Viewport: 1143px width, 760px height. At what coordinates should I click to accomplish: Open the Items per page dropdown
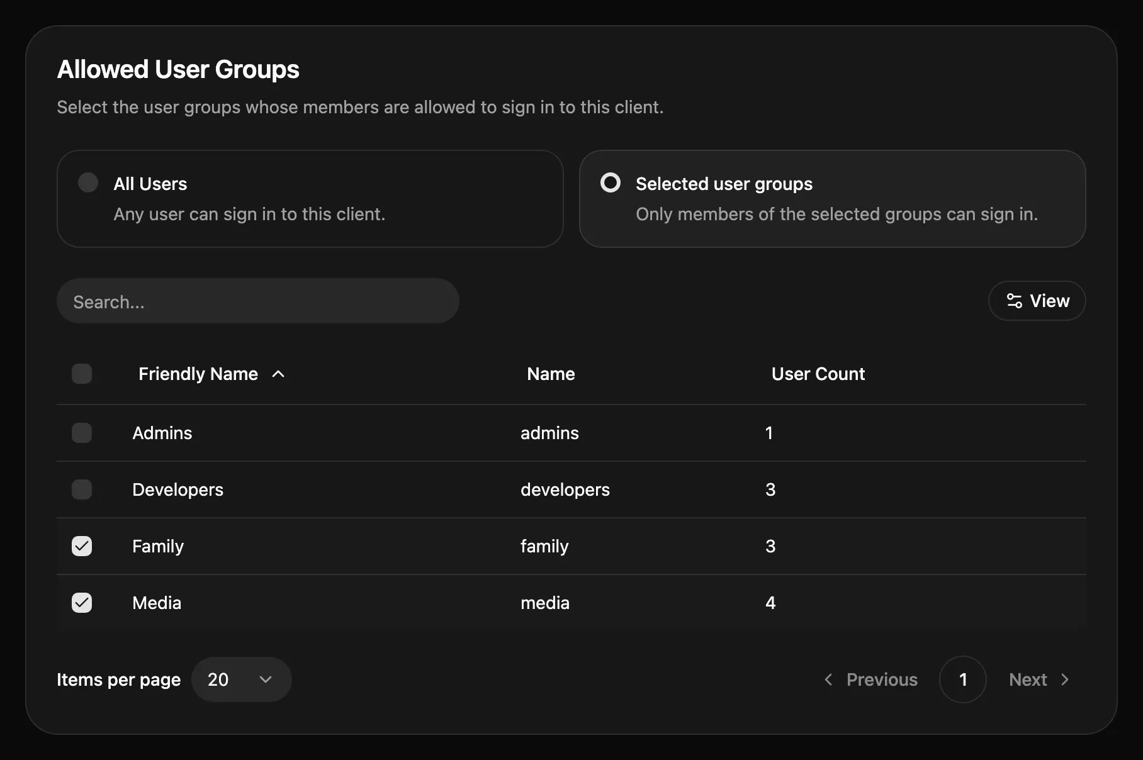click(242, 679)
